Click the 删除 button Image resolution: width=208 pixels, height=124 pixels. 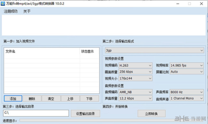32,99
